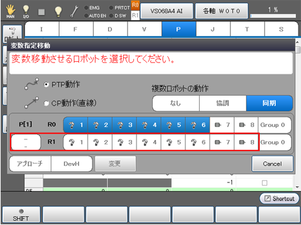Select the P variable tab

tap(179, 29)
